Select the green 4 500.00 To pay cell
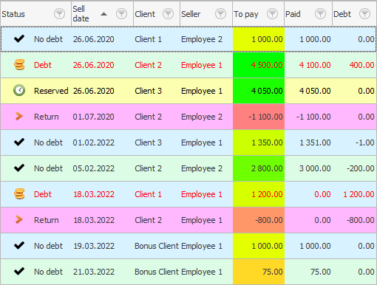Image resolution: width=377 pixels, height=285 pixels. pyautogui.click(x=259, y=65)
